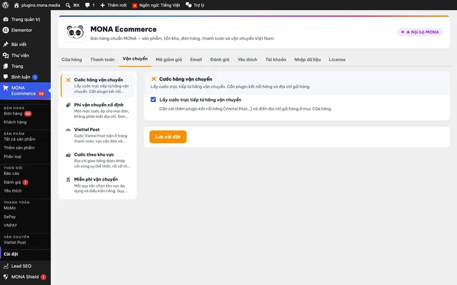Open MoMo payment settings
457x285 pixels.
[x=10, y=208]
